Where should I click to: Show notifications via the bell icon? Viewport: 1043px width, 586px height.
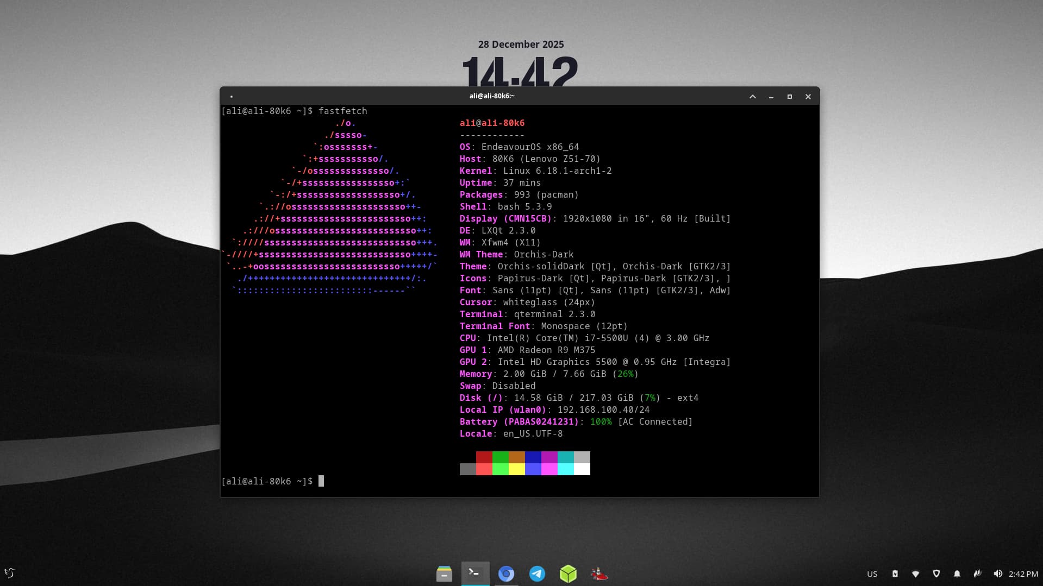click(x=957, y=574)
